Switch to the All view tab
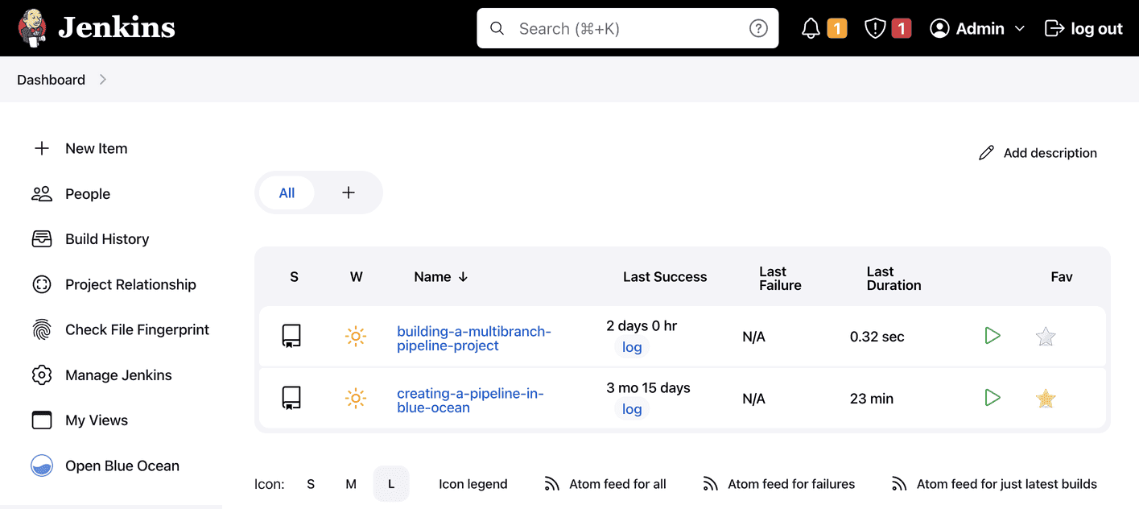Image resolution: width=1139 pixels, height=509 pixels. point(287,192)
